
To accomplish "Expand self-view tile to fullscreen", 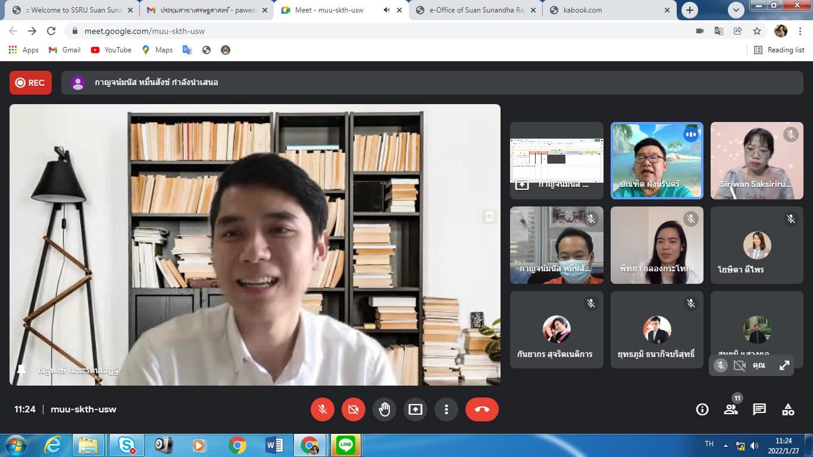I will 784,365.
